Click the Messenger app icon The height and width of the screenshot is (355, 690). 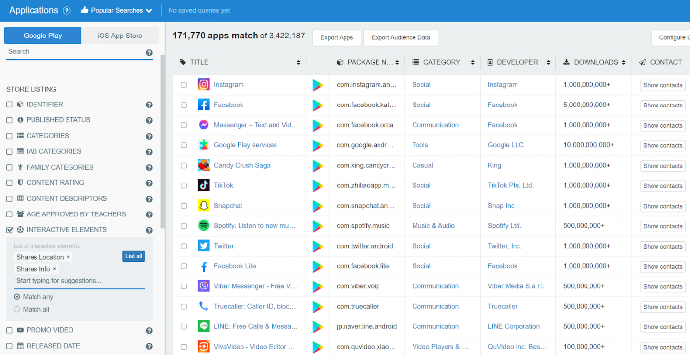(204, 125)
